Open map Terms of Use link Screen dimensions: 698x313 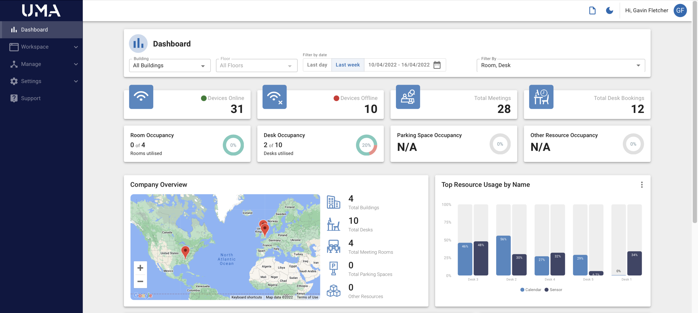tap(307, 297)
